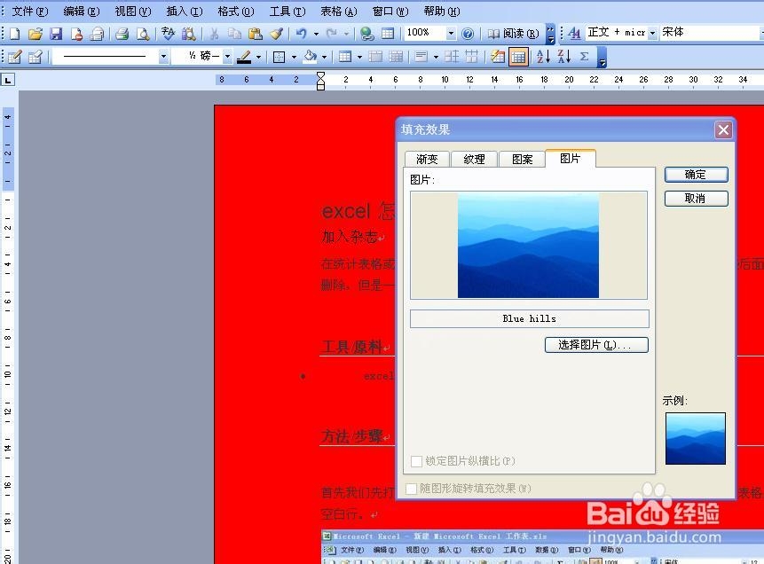The height and width of the screenshot is (564, 764).
Task: Click the Blue hills picture preview
Action: [x=530, y=246]
